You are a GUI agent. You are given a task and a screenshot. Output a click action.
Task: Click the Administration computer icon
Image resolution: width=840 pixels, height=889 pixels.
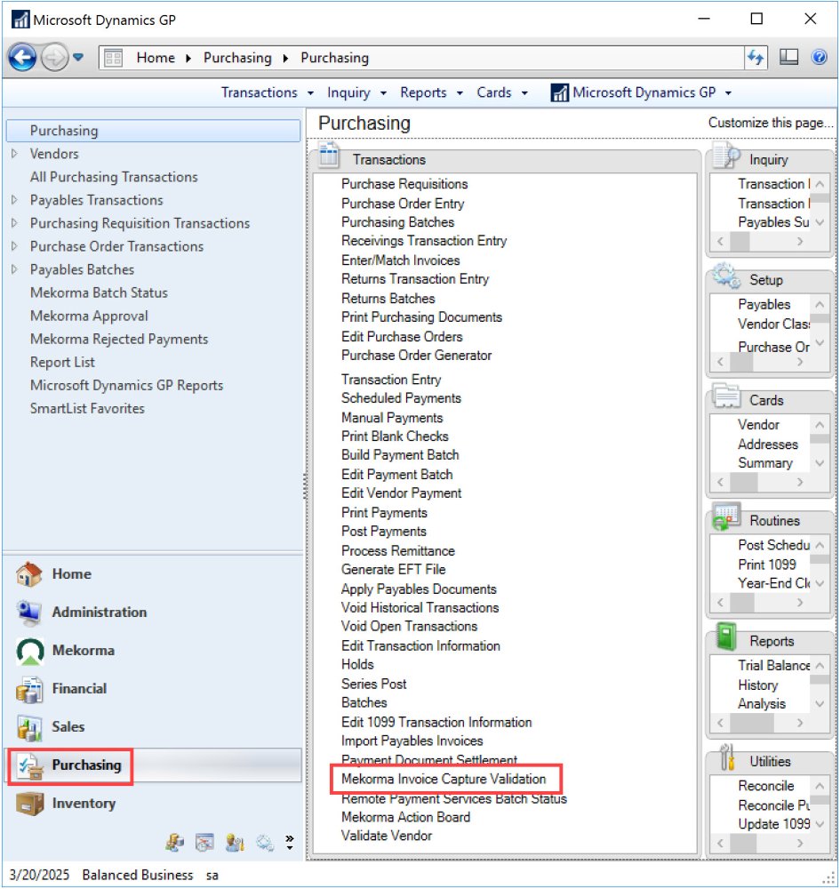(29, 613)
